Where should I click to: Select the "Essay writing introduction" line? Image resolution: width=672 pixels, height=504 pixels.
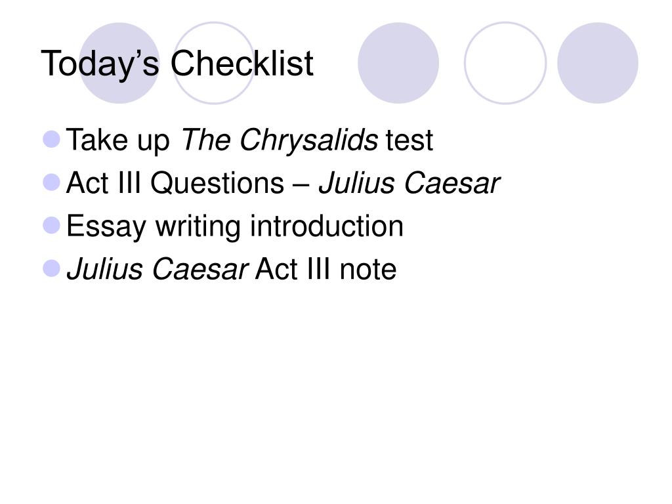[x=235, y=226]
